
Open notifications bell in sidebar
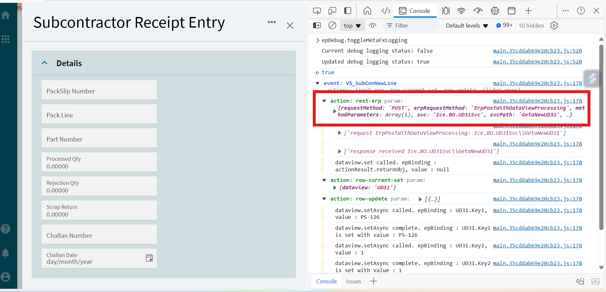coord(5,253)
